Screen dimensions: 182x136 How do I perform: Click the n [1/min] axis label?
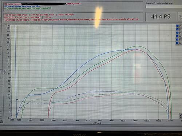[97, 123]
